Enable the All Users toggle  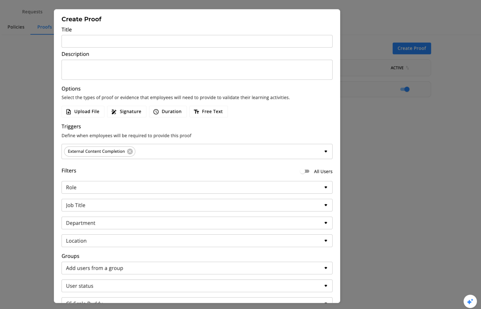pyautogui.click(x=305, y=172)
